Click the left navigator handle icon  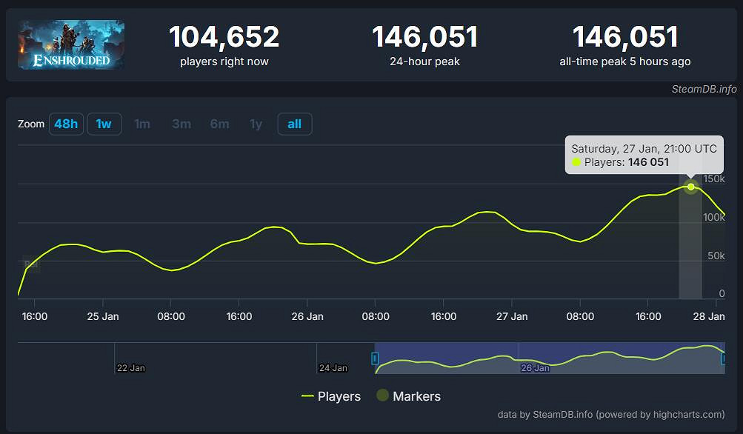(376, 358)
